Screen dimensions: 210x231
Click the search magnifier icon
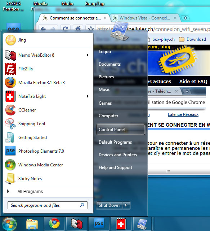pos(82,205)
